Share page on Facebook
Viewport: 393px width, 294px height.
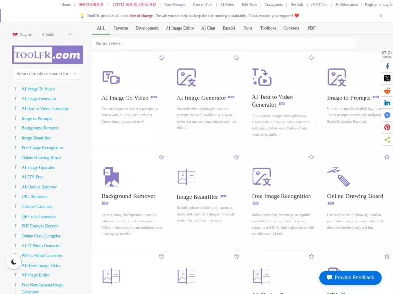(x=387, y=66)
